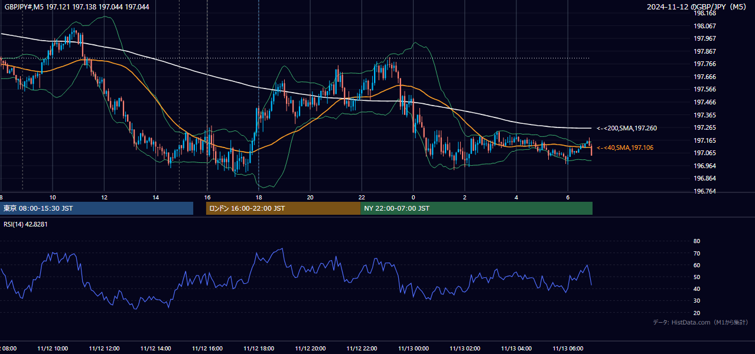This screenshot has height=354, width=755.
Task: Click the 11/12 18:00 date axis label
Action: (x=259, y=349)
